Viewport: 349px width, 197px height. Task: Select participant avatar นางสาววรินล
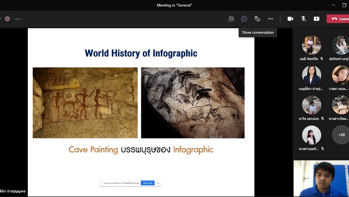point(341,105)
